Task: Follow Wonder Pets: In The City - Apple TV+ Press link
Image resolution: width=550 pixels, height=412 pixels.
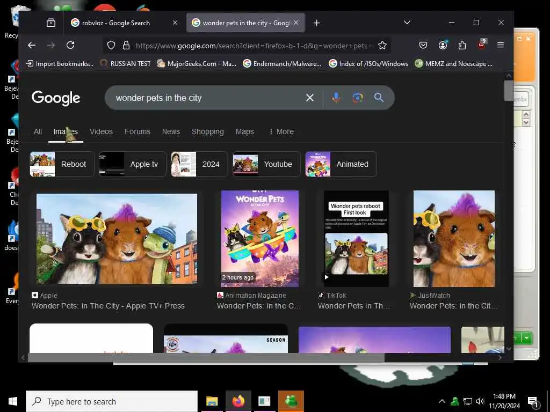Action: click(x=108, y=306)
